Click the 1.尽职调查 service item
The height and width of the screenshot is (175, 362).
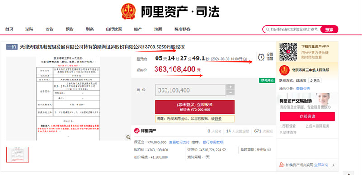[288, 126]
